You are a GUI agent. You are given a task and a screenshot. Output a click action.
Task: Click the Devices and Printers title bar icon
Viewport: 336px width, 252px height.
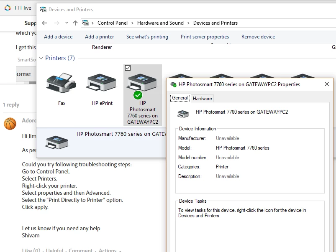[43, 10]
